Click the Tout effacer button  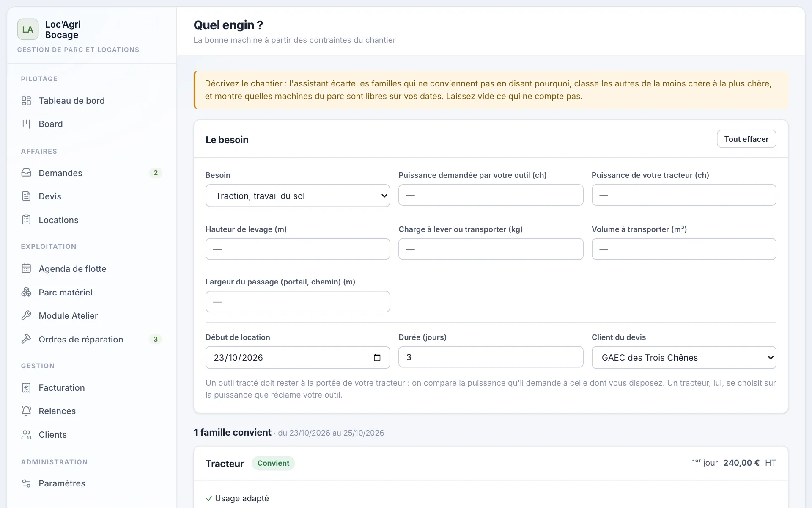click(x=746, y=139)
